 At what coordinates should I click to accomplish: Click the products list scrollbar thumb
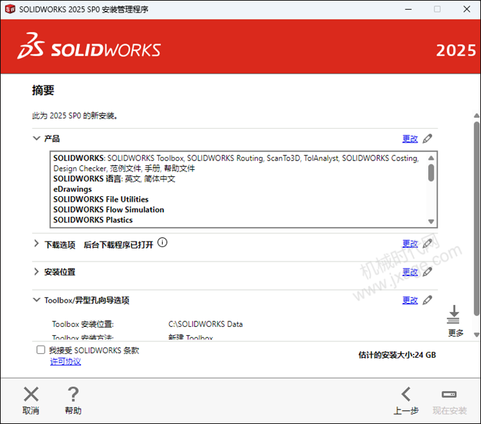tap(431, 173)
